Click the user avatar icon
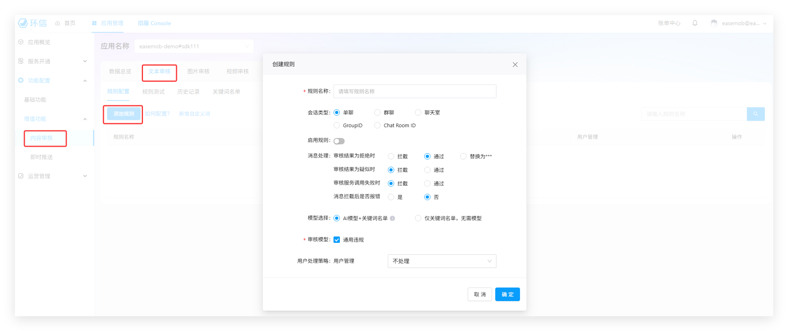This screenshot has height=331, width=788. [714, 23]
